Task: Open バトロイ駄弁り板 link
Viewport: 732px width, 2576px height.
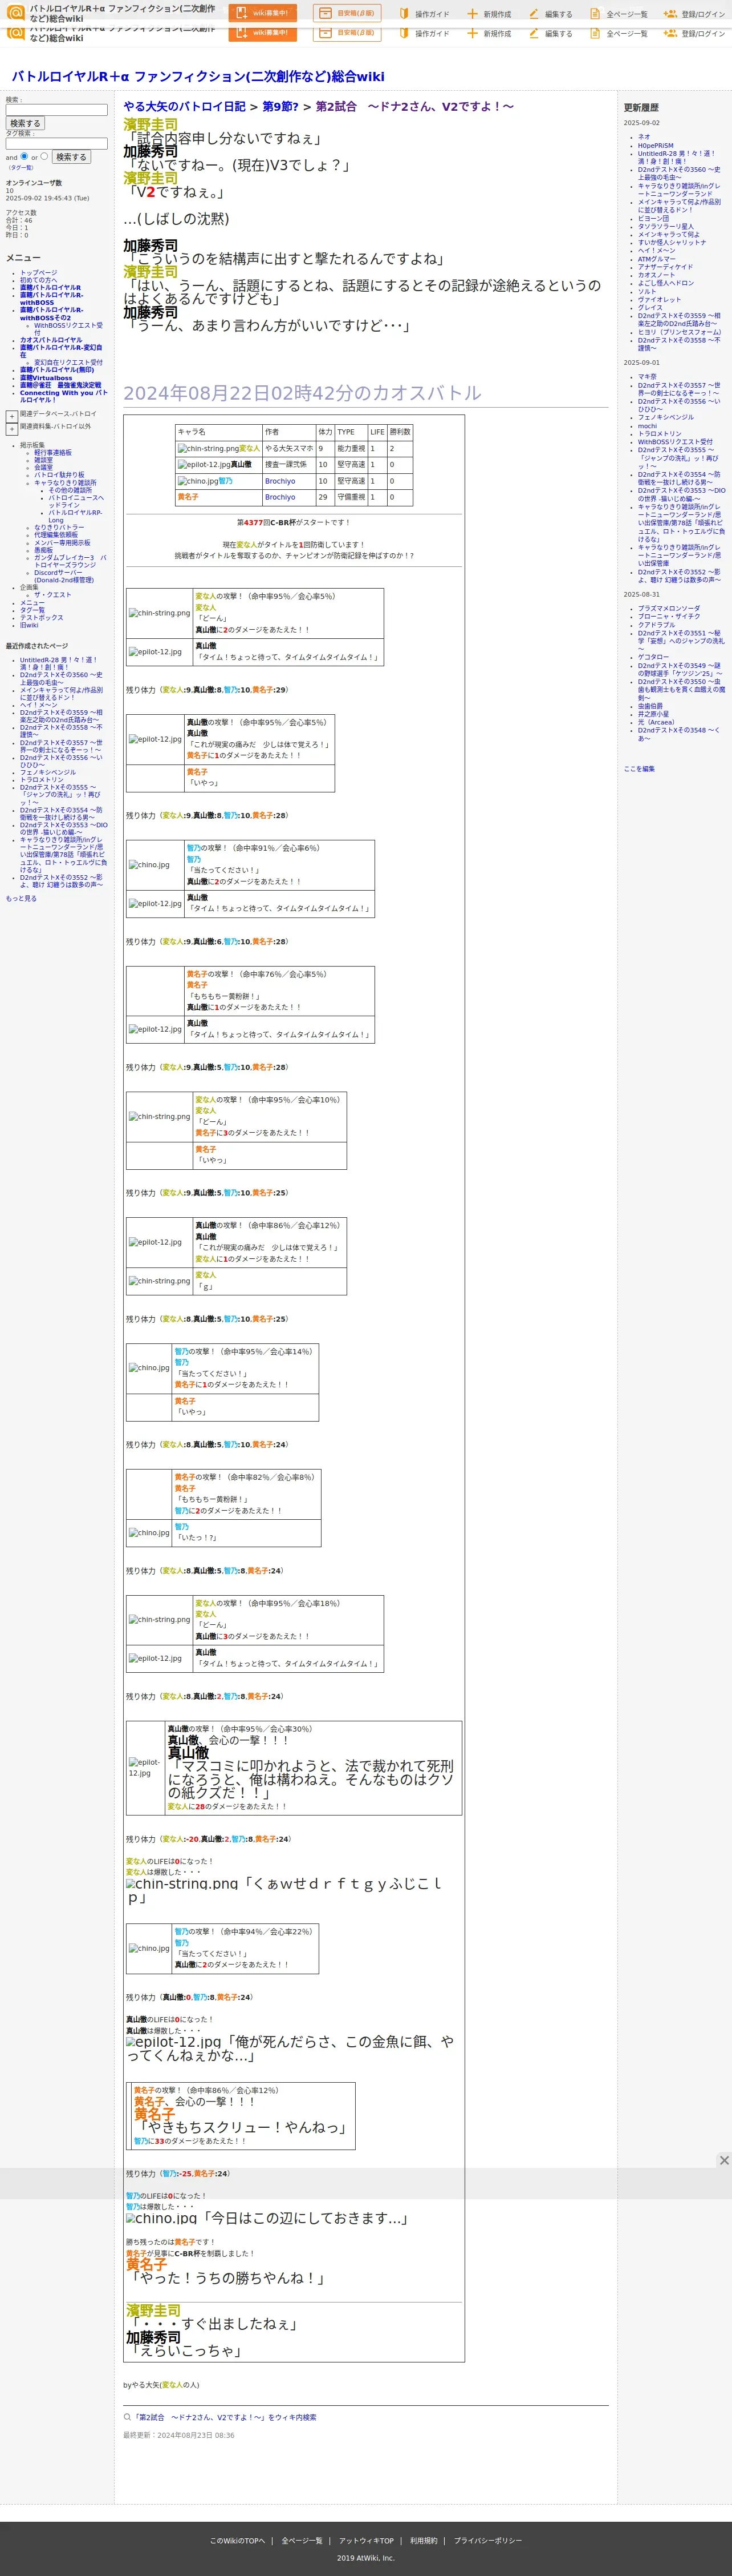Action: [59, 475]
